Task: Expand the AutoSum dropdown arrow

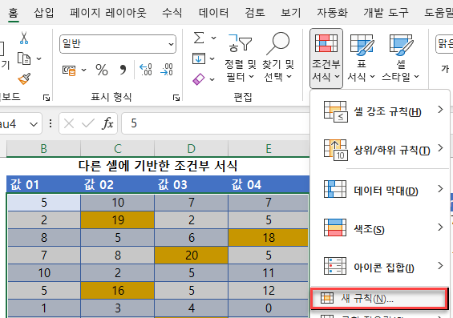Action: pos(213,38)
